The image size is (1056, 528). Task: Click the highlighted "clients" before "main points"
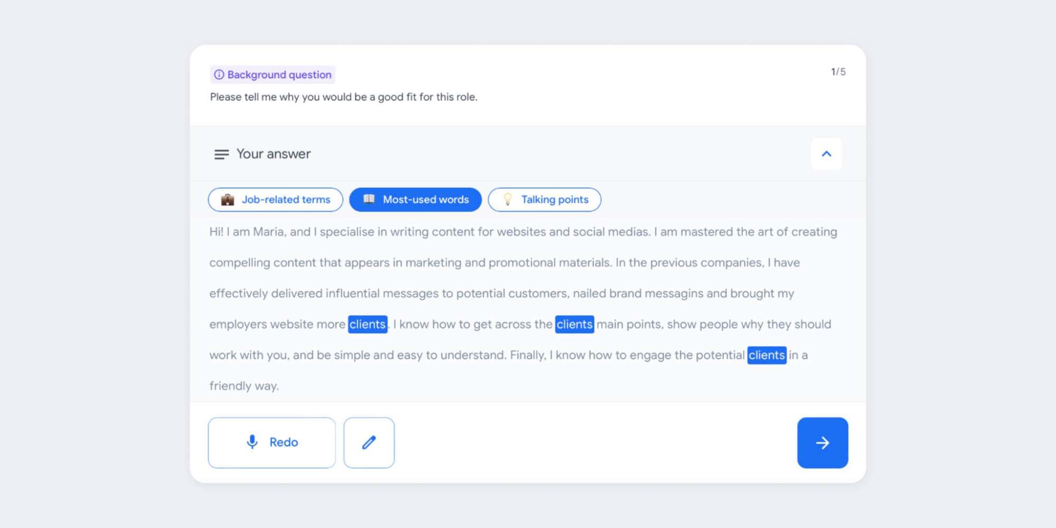pyautogui.click(x=574, y=324)
